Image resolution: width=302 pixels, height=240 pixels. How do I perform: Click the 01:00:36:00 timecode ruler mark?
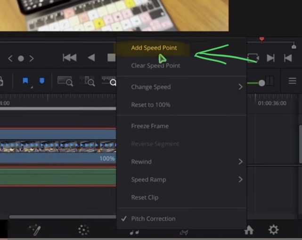pyautogui.click(x=272, y=103)
